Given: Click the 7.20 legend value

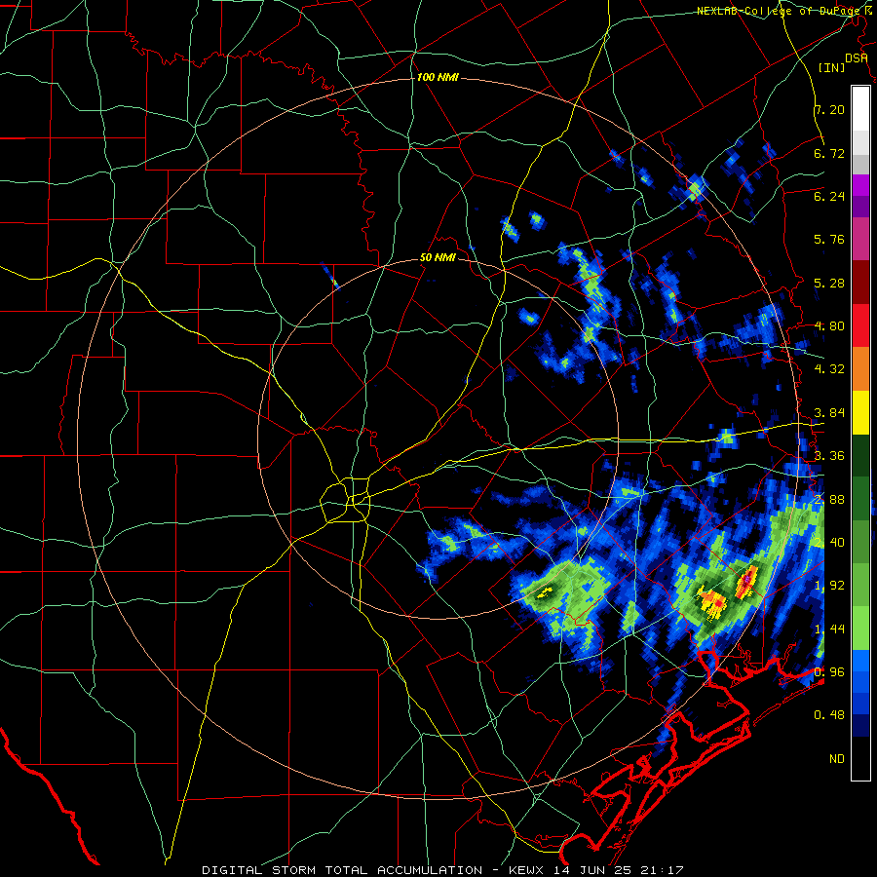Looking at the screenshot, I should [x=829, y=109].
